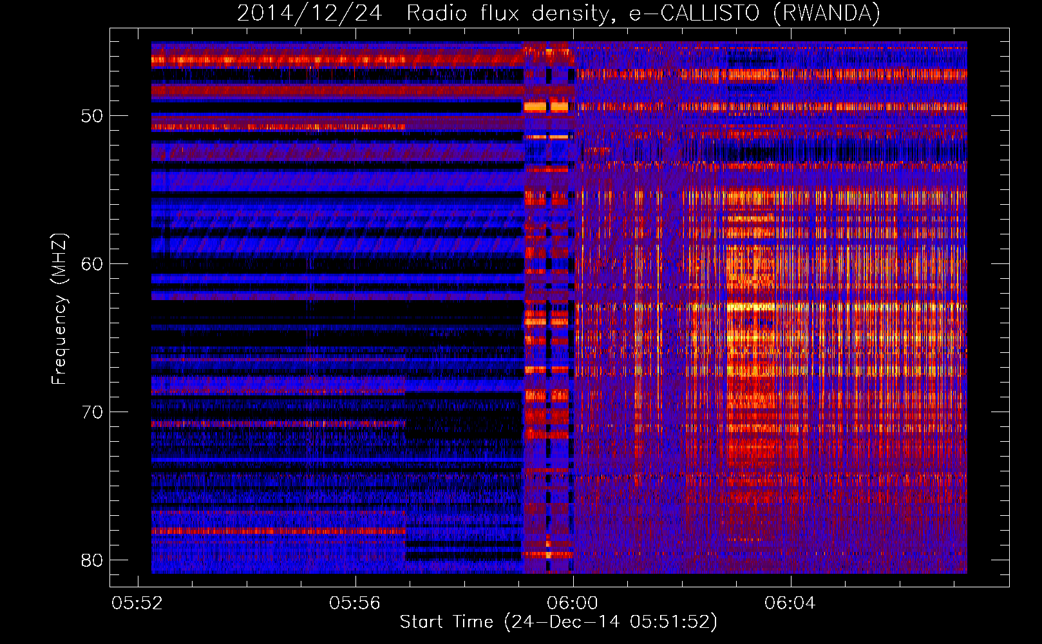Image resolution: width=1042 pixels, height=644 pixels.
Task: Click the frequency tick label '70'
Action: 93,412
